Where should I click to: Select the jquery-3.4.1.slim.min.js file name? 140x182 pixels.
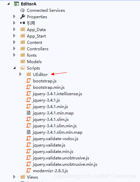click(x=55, y=126)
